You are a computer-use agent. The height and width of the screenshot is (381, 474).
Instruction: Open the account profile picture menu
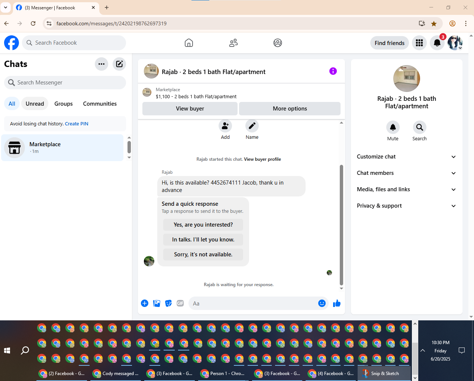(455, 43)
